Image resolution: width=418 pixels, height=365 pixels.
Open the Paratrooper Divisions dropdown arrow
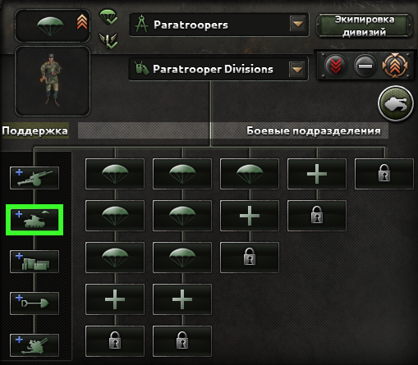tap(297, 69)
